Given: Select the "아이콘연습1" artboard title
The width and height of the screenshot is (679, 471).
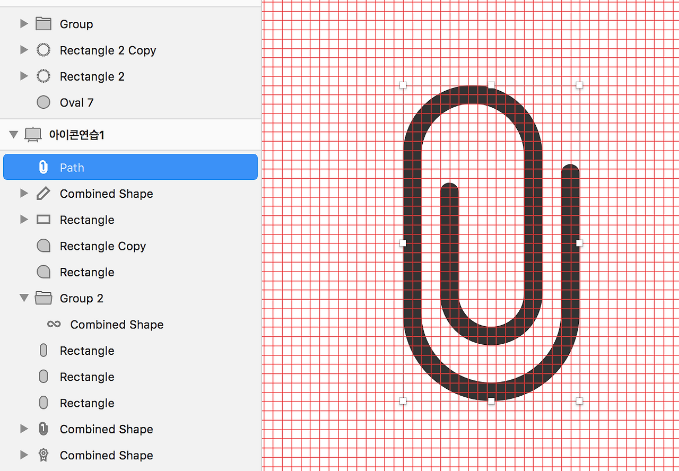Looking at the screenshot, I should tap(76, 135).
